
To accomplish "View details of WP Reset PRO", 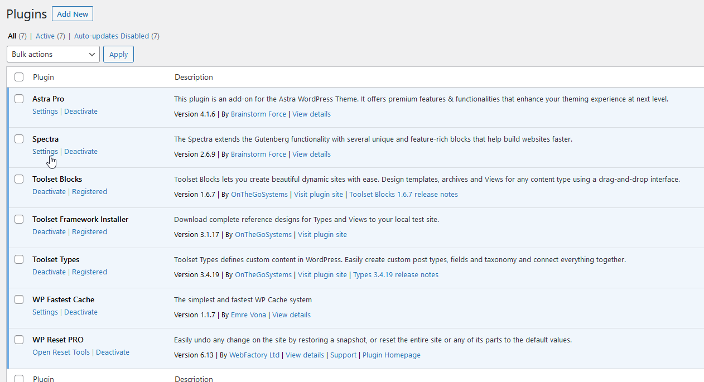I will coord(305,355).
